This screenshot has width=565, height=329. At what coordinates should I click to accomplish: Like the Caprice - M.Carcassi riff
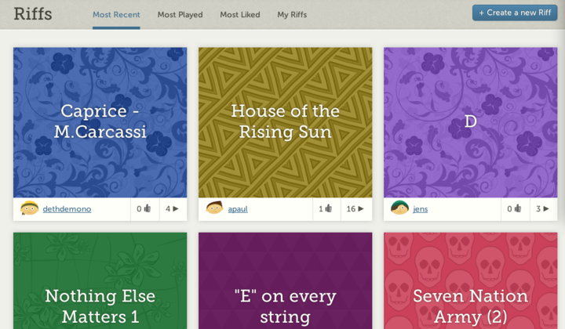pyautogui.click(x=144, y=209)
